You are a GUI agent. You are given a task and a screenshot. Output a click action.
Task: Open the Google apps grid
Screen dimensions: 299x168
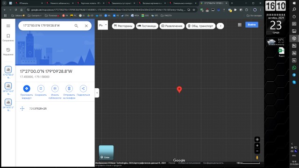point(240,25)
